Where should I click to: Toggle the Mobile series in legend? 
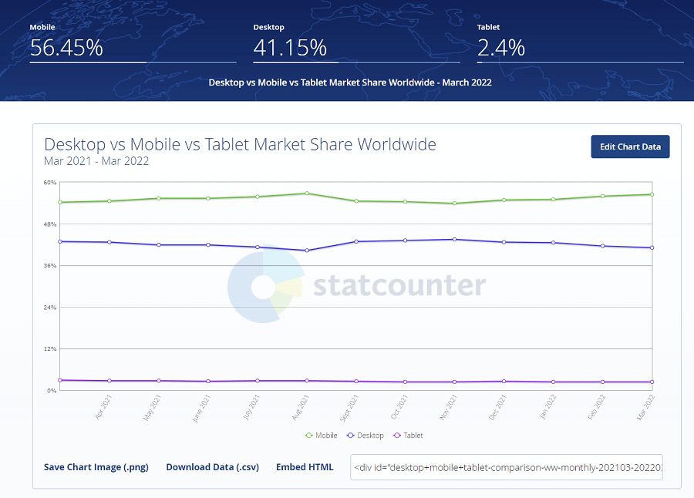tap(322, 436)
